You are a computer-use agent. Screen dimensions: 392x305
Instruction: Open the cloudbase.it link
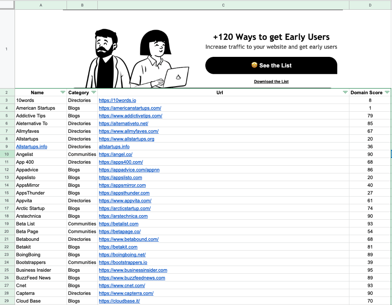click(119, 301)
